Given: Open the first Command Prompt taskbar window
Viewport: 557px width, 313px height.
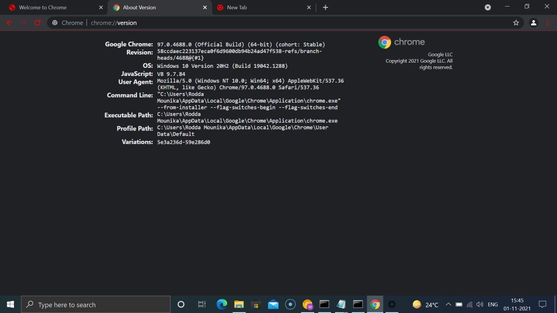Looking at the screenshot, I should click(324, 304).
